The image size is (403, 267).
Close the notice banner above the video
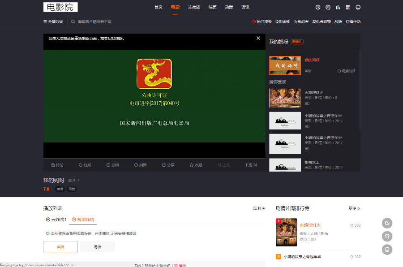(x=258, y=38)
